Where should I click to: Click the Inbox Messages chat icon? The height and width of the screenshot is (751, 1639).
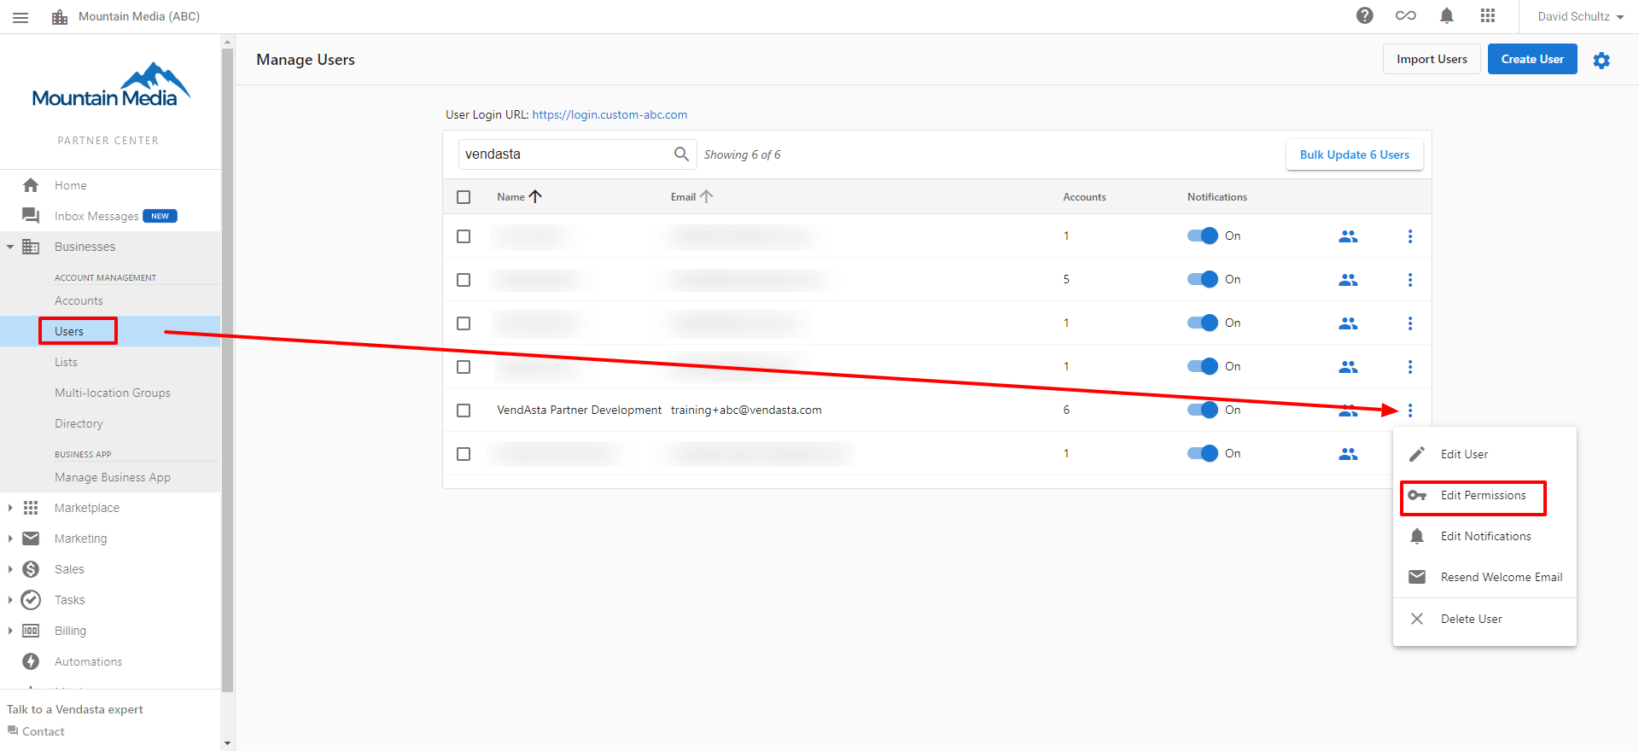pos(31,216)
